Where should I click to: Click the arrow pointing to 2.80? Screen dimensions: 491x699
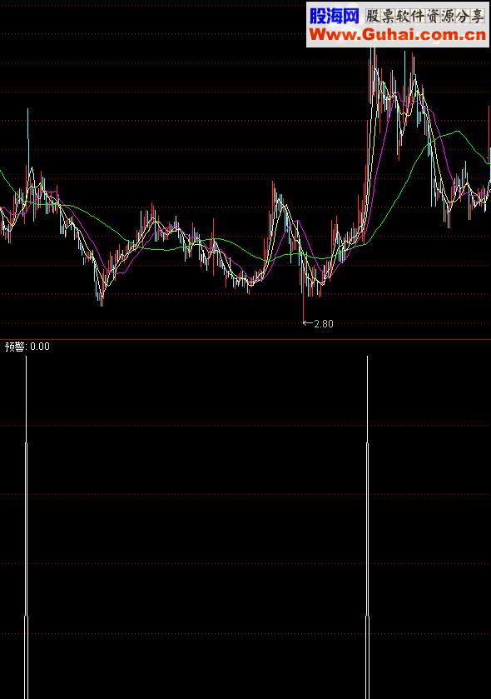tap(308, 323)
